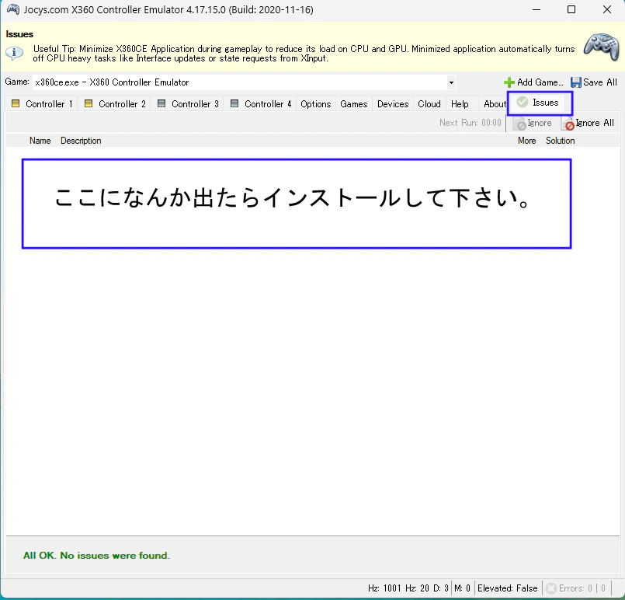Viewport: 625px width, 600px height.
Task: Minimize the X360CE window
Action: pos(536,9)
